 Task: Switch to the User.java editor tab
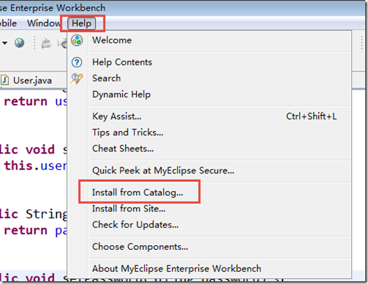33,81
